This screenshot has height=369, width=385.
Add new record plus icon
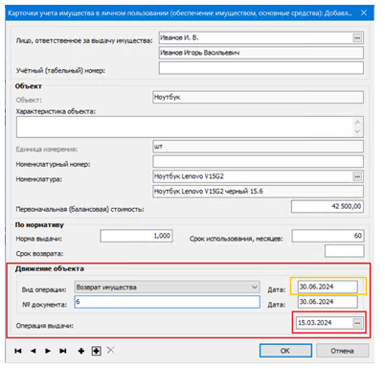pyautogui.click(x=81, y=351)
